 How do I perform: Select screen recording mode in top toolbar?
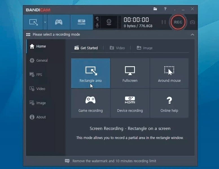(x=33, y=22)
